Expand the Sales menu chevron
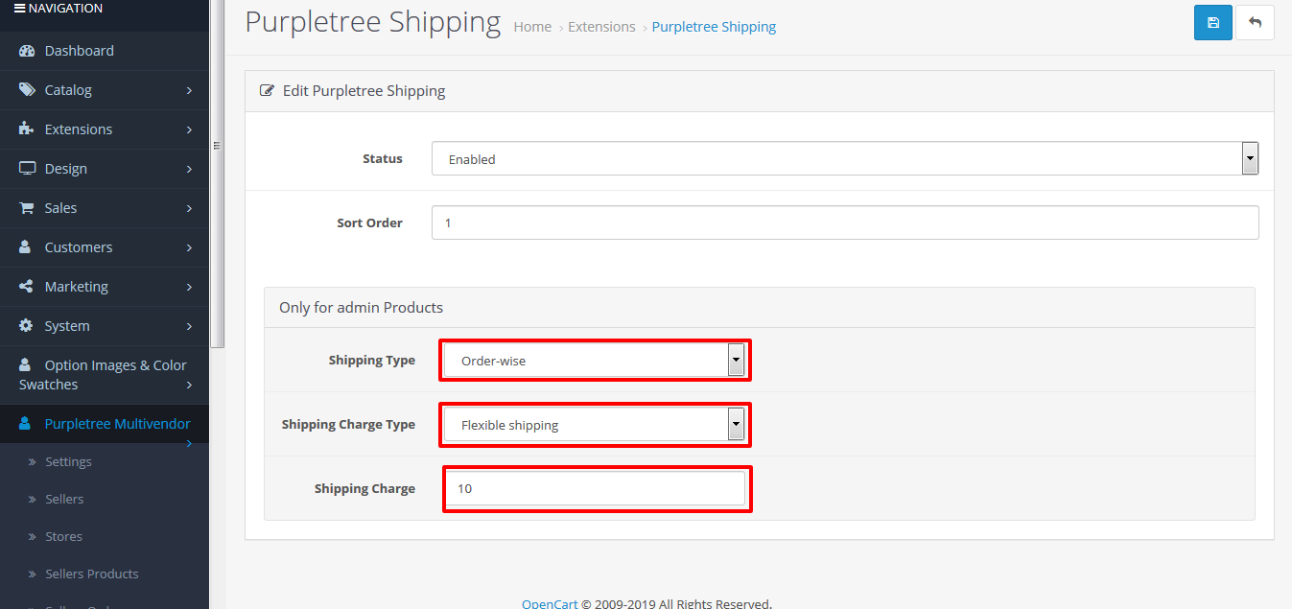 pyautogui.click(x=190, y=208)
